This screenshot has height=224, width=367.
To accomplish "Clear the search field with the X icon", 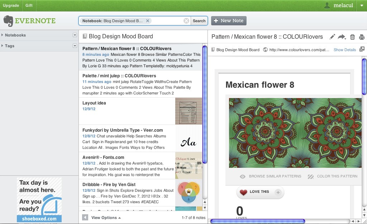I will point(186,21).
